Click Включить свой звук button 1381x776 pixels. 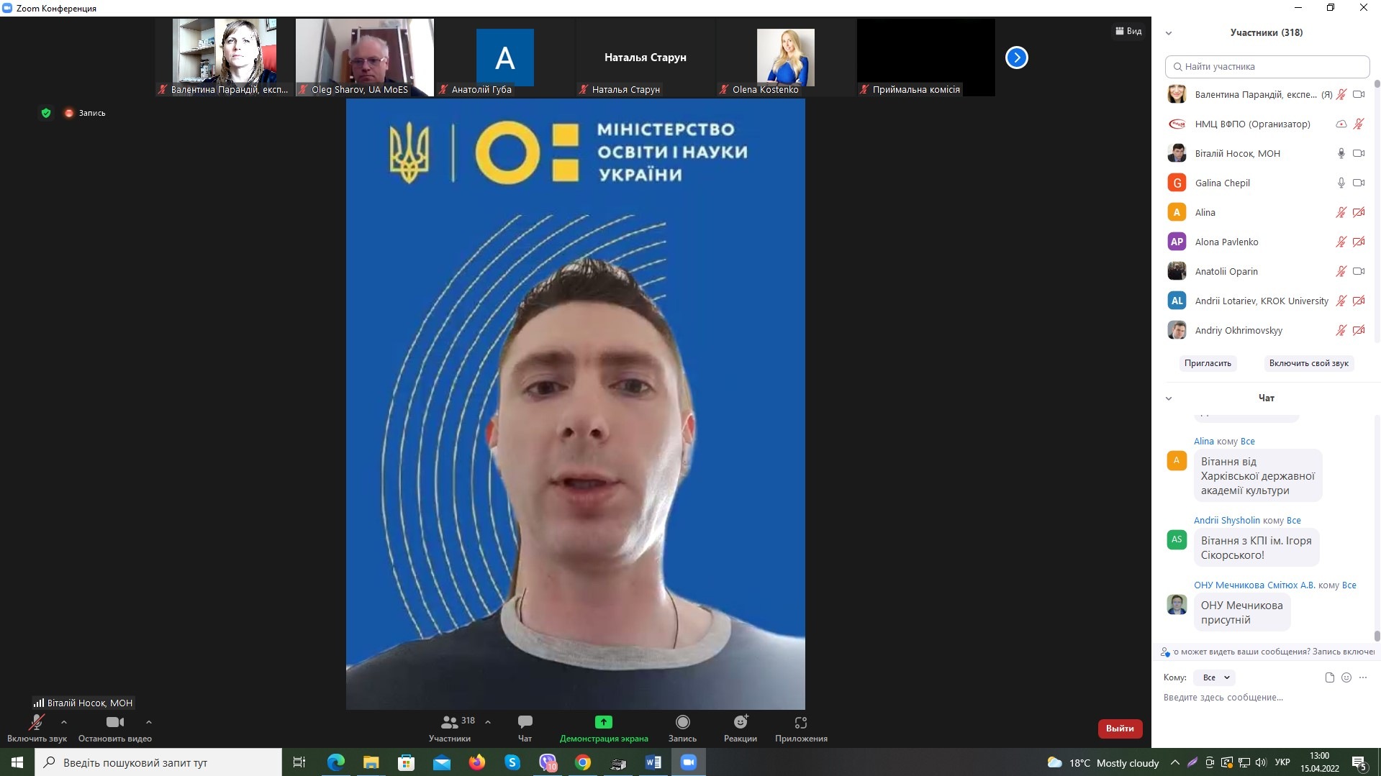click(1308, 363)
